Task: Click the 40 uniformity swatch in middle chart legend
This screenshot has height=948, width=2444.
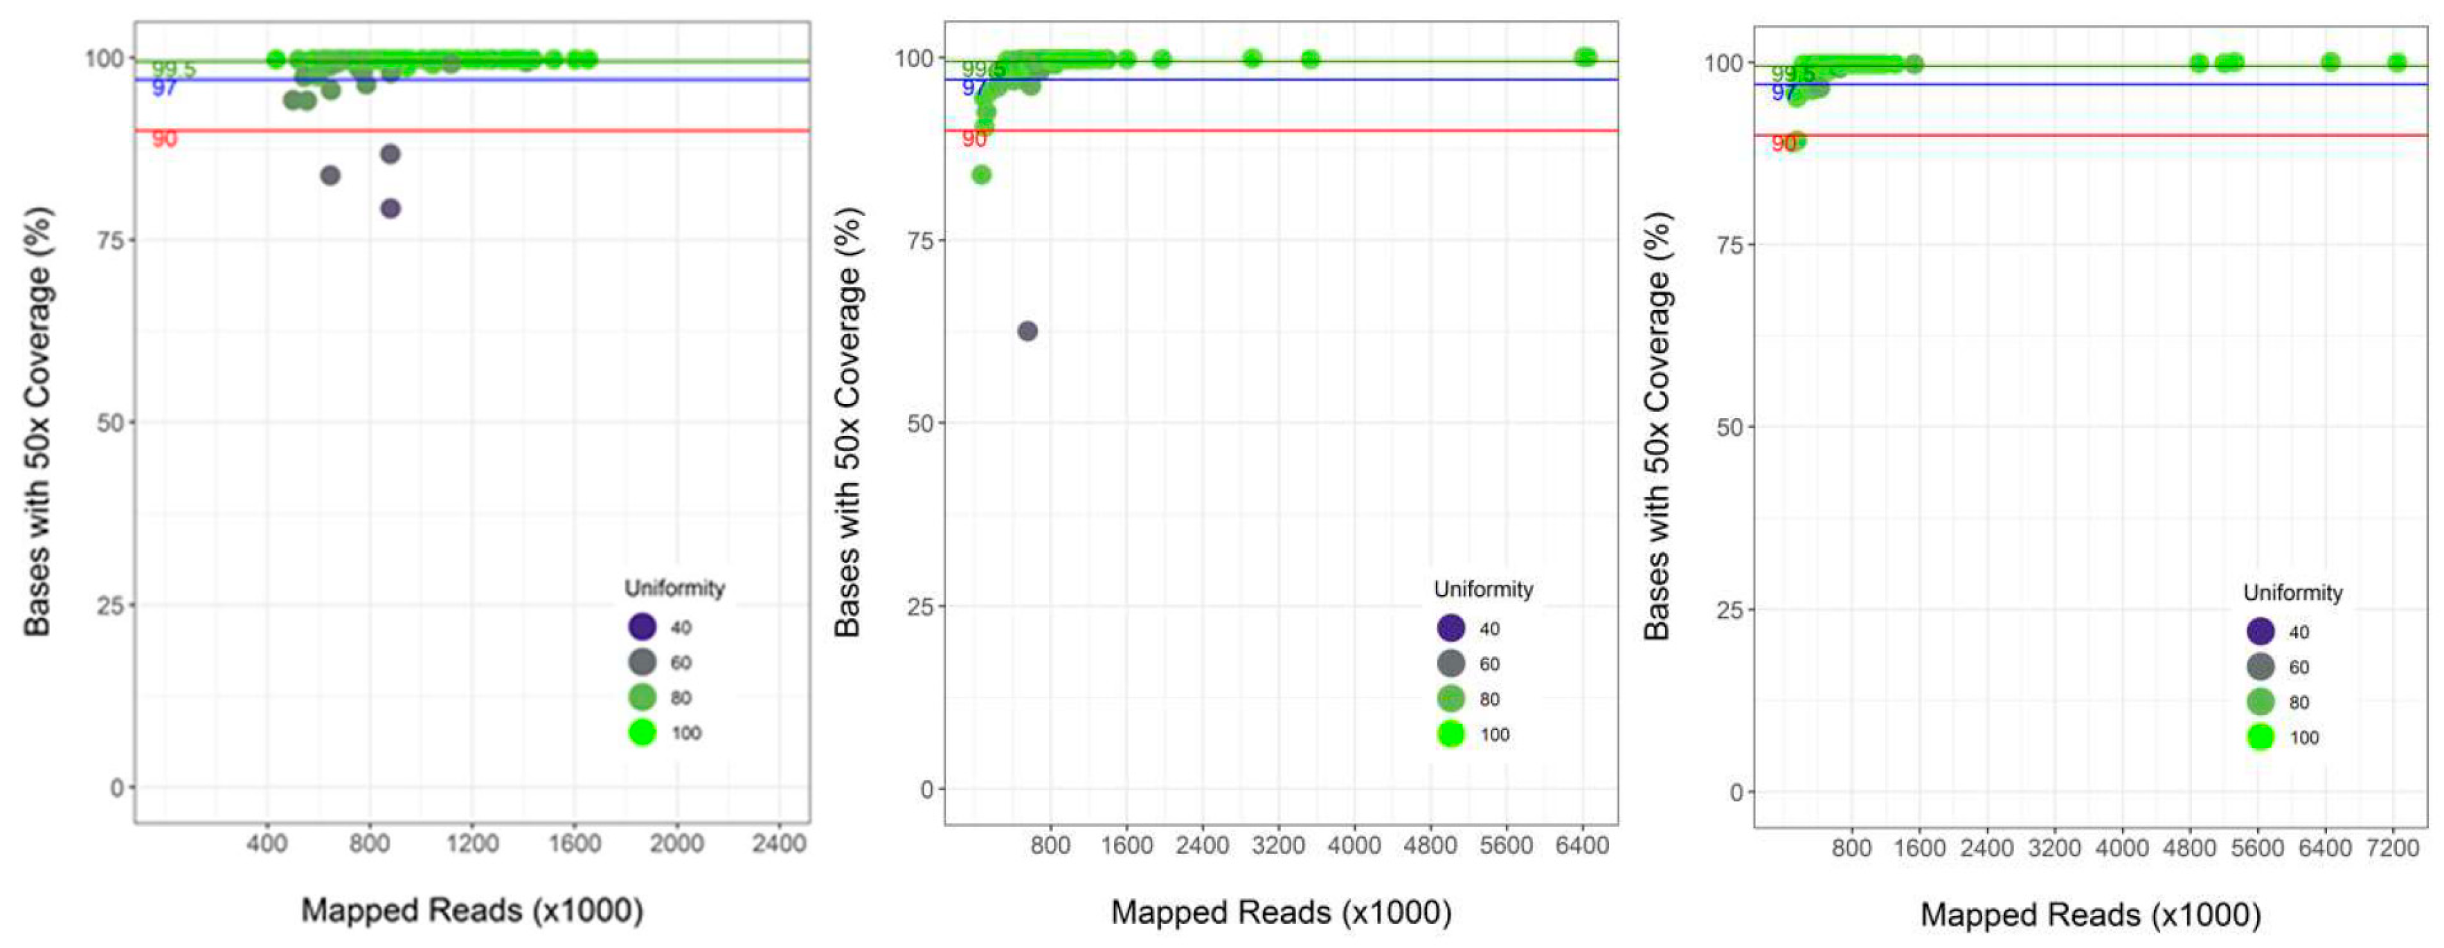Action: click(1450, 628)
